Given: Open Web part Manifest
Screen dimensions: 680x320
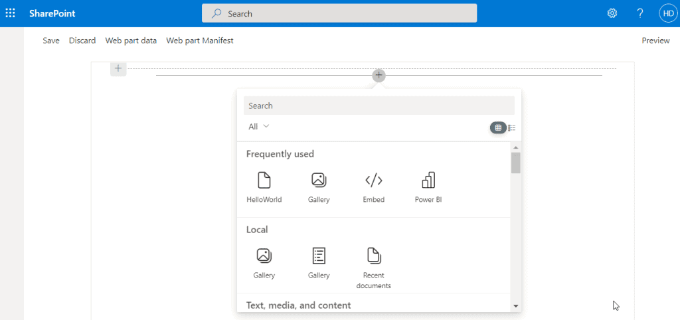Looking at the screenshot, I should 200,40.
